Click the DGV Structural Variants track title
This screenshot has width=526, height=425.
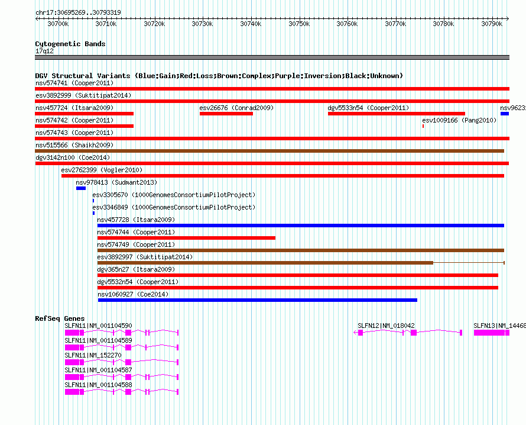[x=219, y=76]
